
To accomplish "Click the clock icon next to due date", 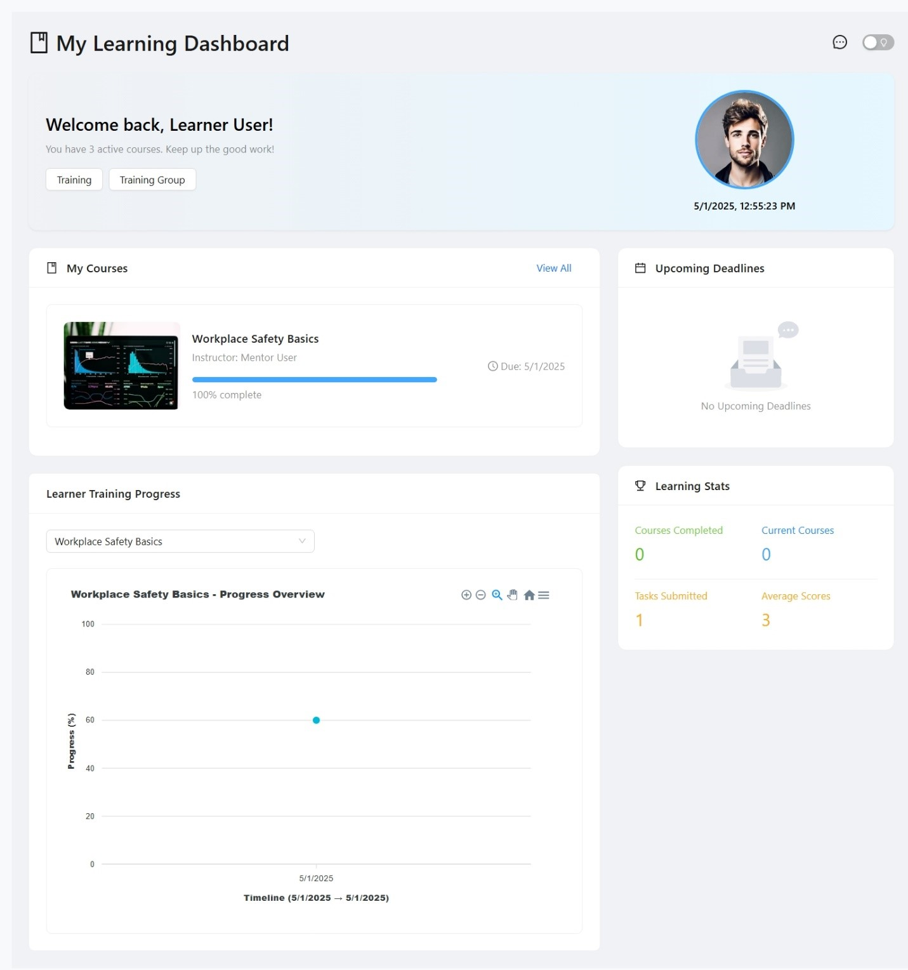I will [x=492, y=366].
